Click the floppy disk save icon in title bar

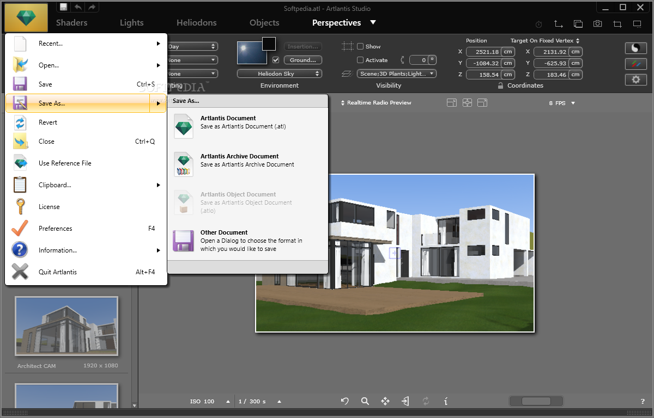click(64, 7)
